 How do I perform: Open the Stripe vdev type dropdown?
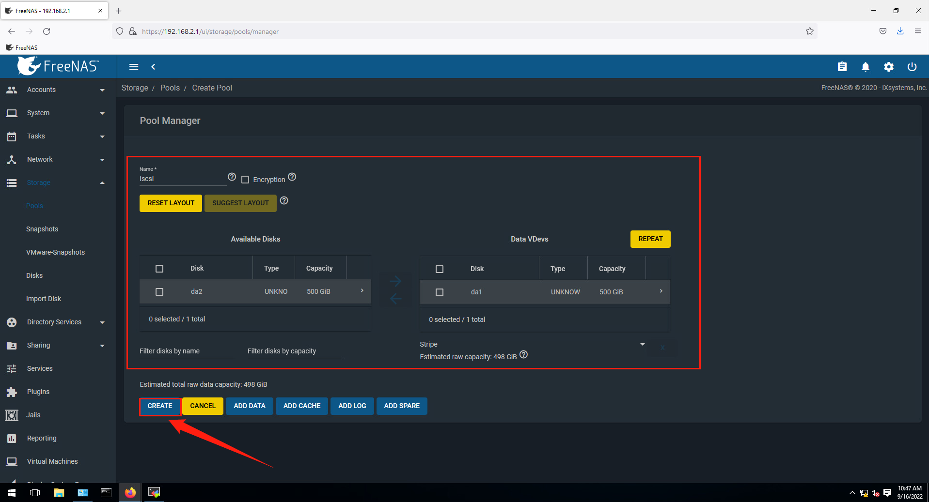pyautogui.click(x=532, y=344)
